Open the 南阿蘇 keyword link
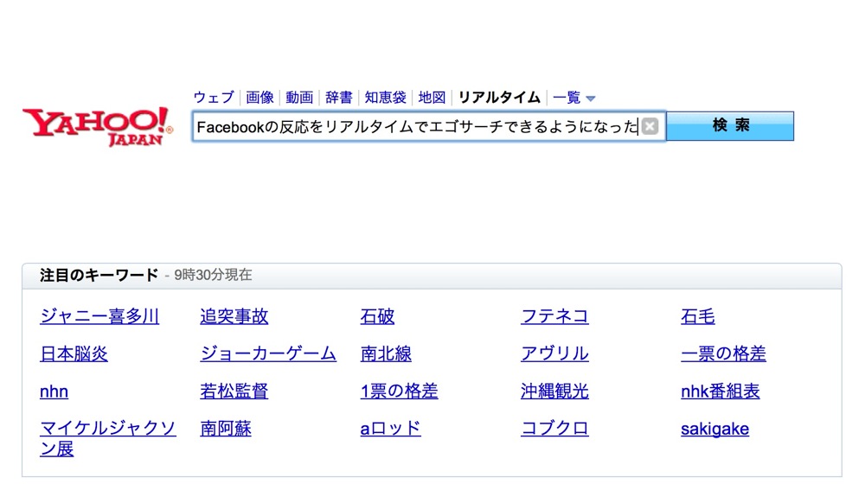The height and width of the screenshot is (503, 865). (x=226, y=429)
